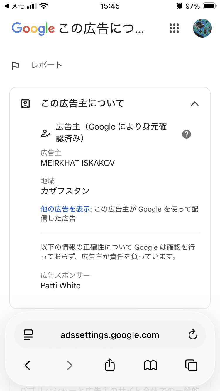This screenshot has height=391, width=220.
Task: Click the Google logo
Action: click(33, 28)
